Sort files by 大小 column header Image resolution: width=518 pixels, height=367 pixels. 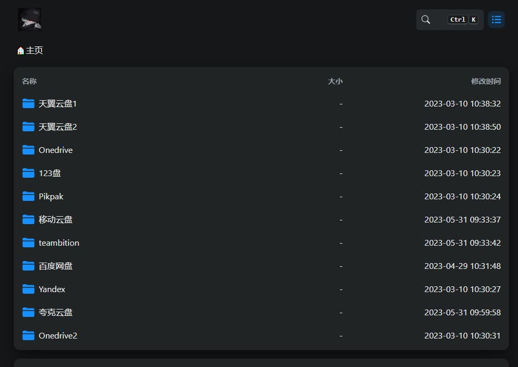click(x=335, y=81)
